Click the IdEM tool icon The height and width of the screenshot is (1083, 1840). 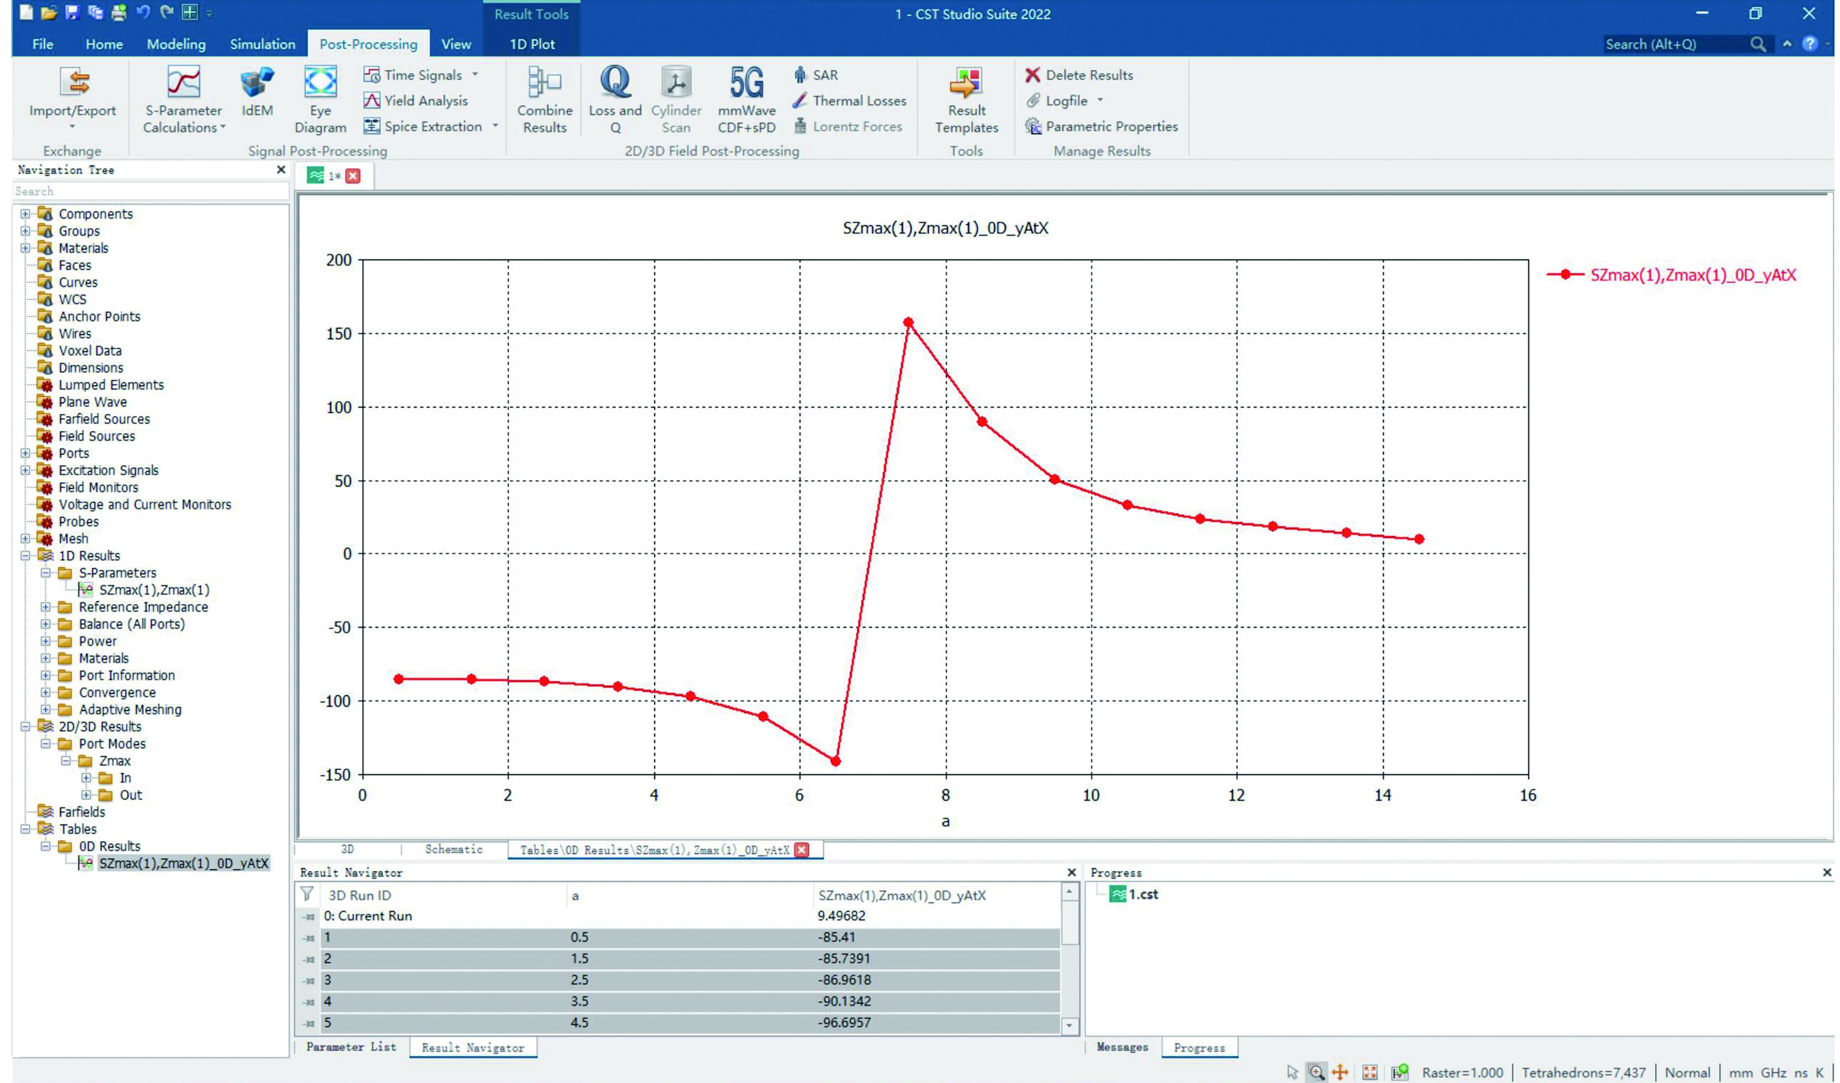click(x=257, y=92)
